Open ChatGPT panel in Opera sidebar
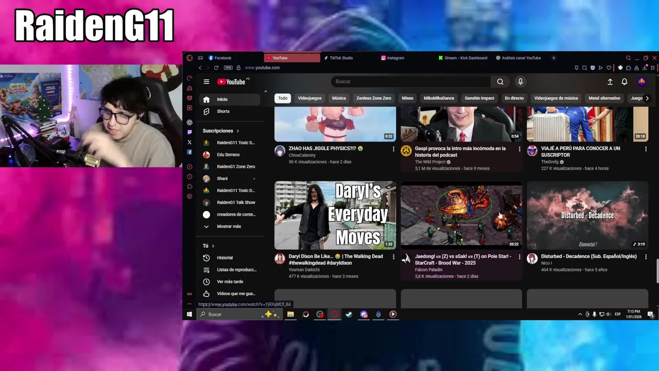This screenshot has height=371, width=659. point(189,122)
